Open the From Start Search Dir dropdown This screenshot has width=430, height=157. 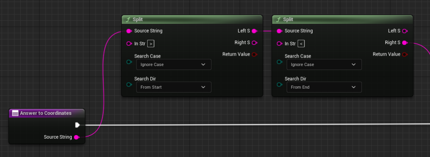coord(174,87)
